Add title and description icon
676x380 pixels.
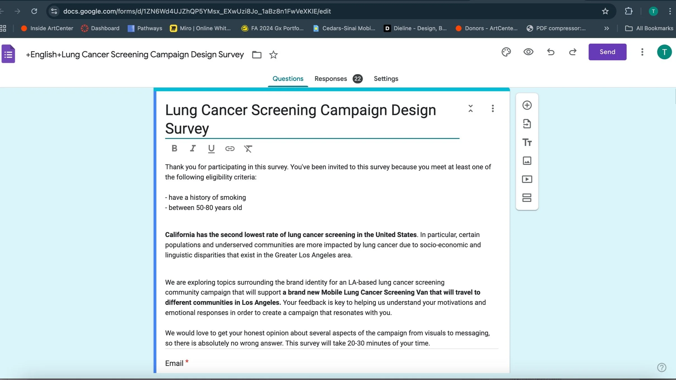(527, 142)
